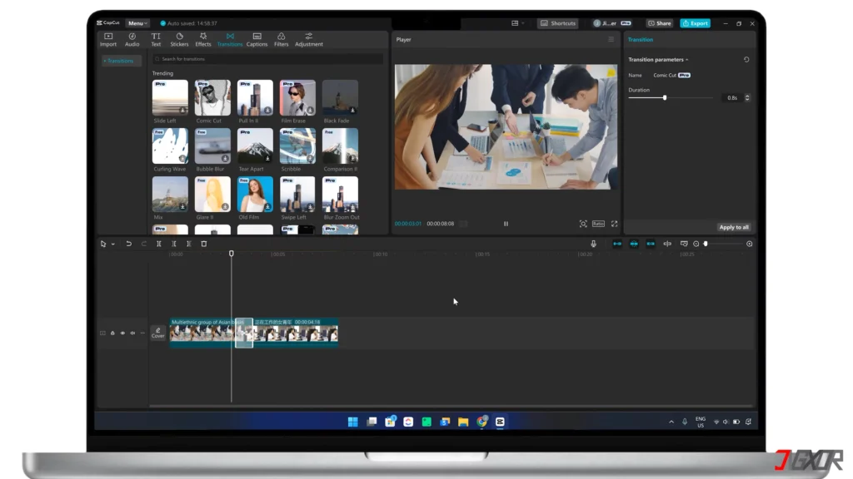Expand Transitions category in left sidebar
This screenshot has height=479, width=853.
[x=120, y=61]
